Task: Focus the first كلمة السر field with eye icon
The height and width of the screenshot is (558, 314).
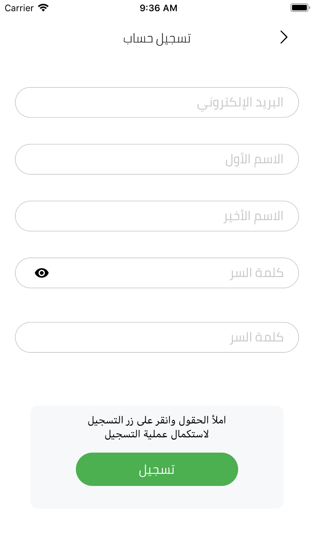Action: pos(157,273)
